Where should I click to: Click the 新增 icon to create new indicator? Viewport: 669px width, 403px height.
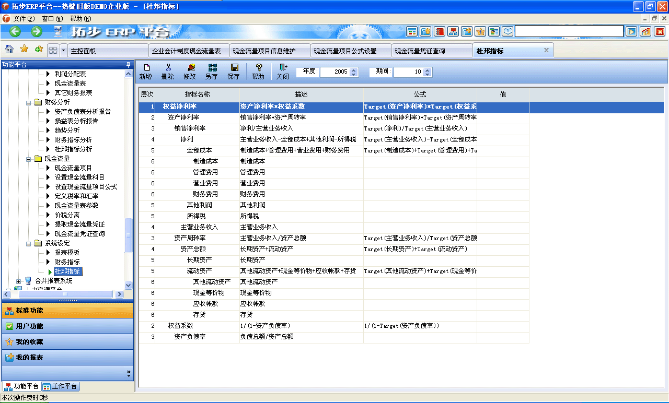click(x=147, y=71)
